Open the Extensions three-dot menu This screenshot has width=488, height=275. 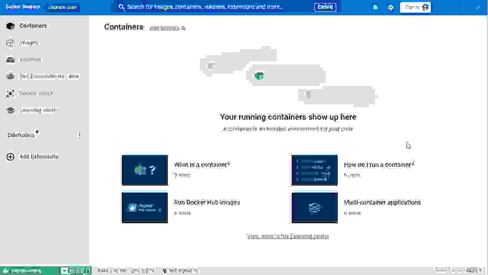pos(79,135)
